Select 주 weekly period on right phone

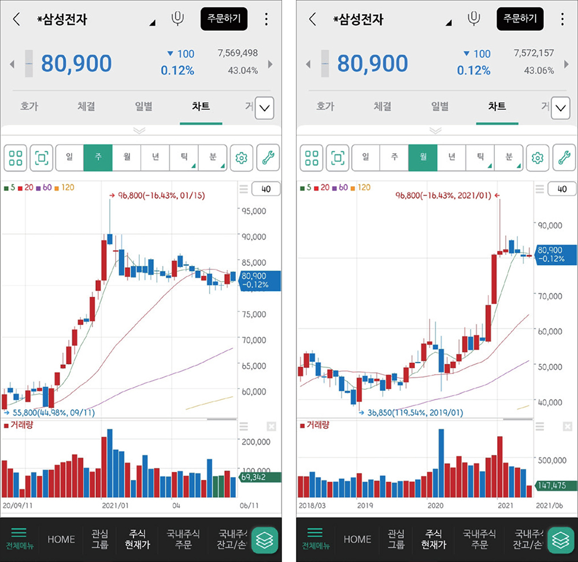click(x=394, y=158)
